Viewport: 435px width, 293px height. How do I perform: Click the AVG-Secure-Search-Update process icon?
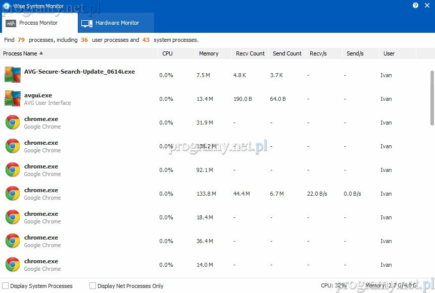point(13,75)
